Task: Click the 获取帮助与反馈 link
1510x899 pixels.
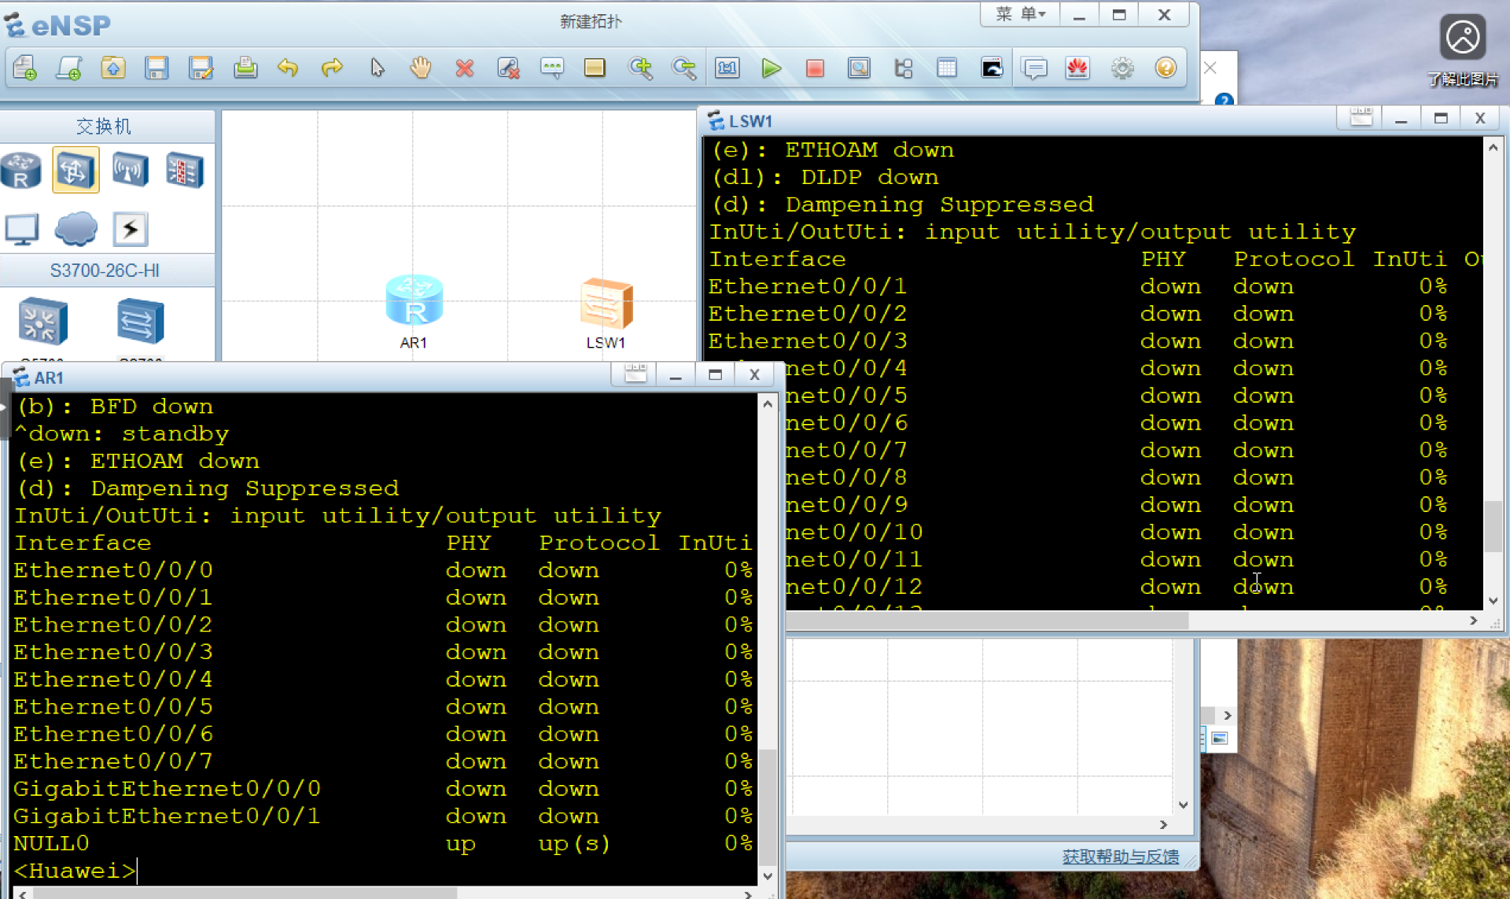Action: (x=1120, y=857)
